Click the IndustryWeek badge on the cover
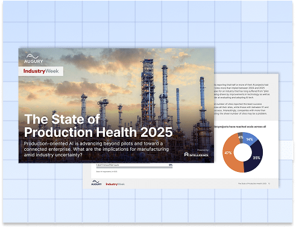 tap(41, 71)
